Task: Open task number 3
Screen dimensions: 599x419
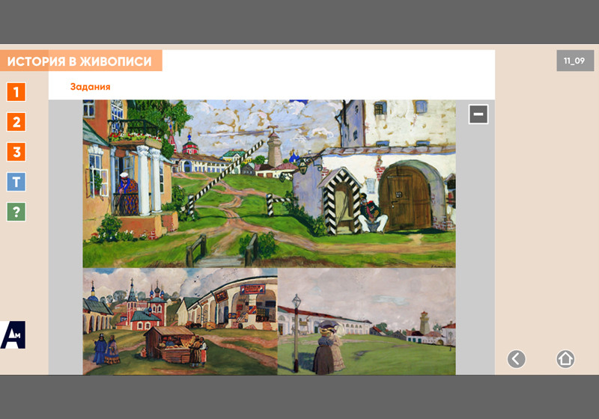Action: pyautogui.click(x=16, y=152)
